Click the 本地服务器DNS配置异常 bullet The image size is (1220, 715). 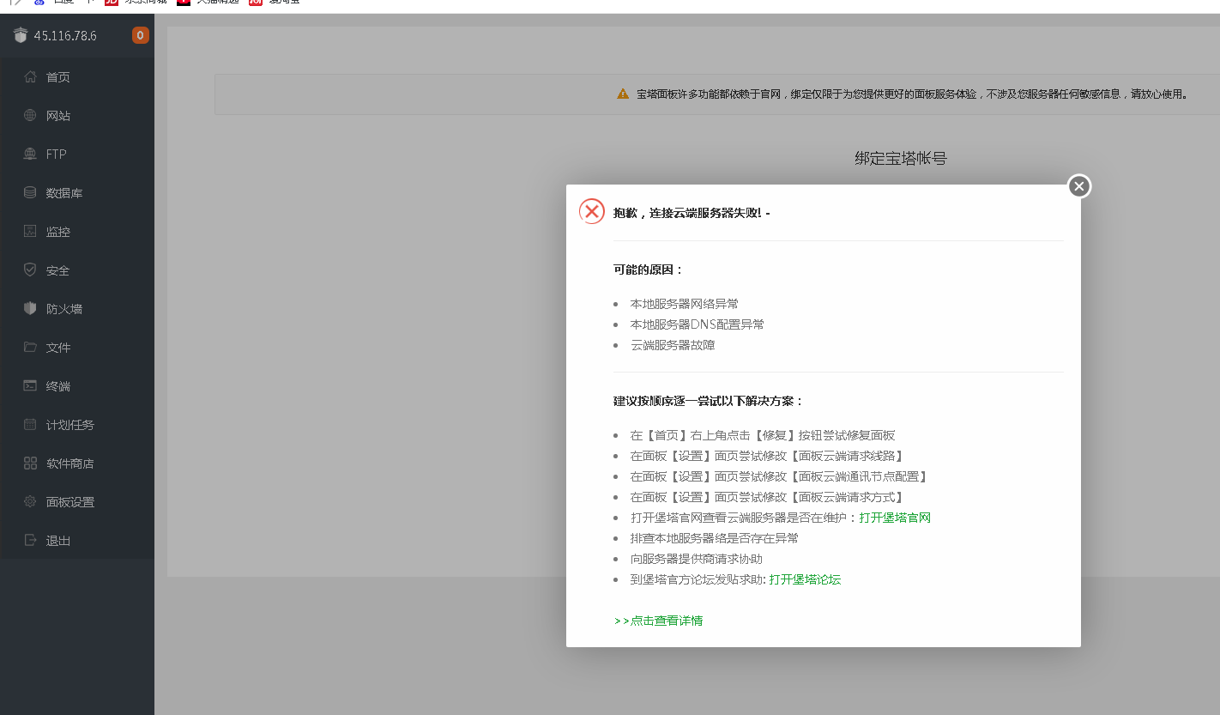[x=698, y=324]
